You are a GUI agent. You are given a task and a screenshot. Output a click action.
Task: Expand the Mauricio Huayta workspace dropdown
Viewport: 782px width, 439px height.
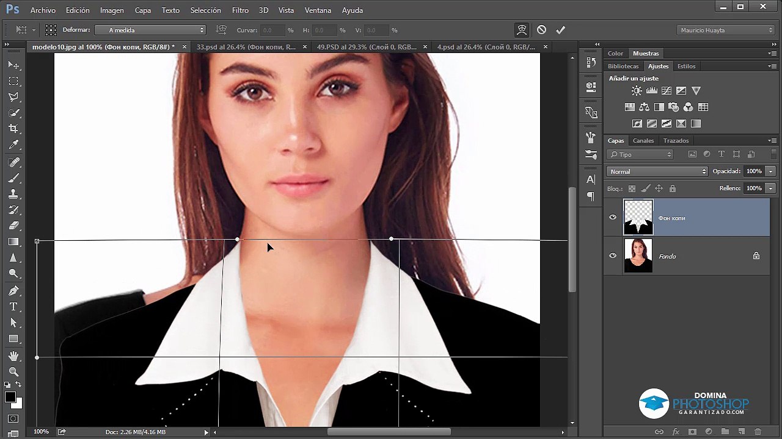coord(726,30)
